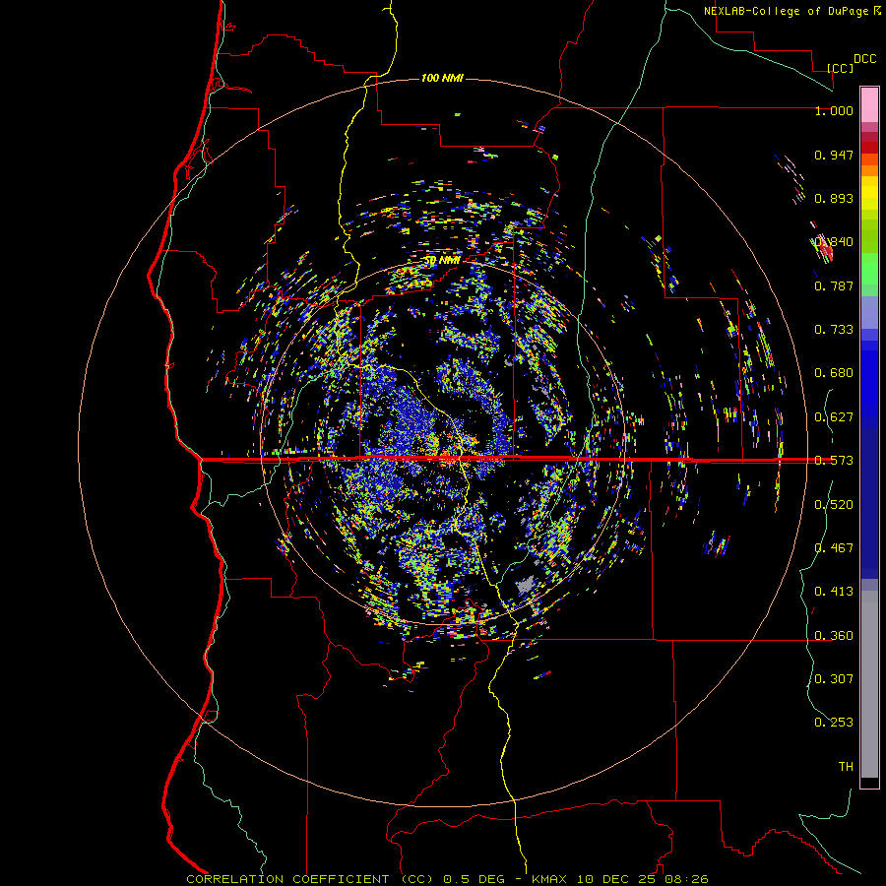Screen dimensions: 886x886
Task: Click the NEXLAB-College of DuPage label
Action: 788,11
